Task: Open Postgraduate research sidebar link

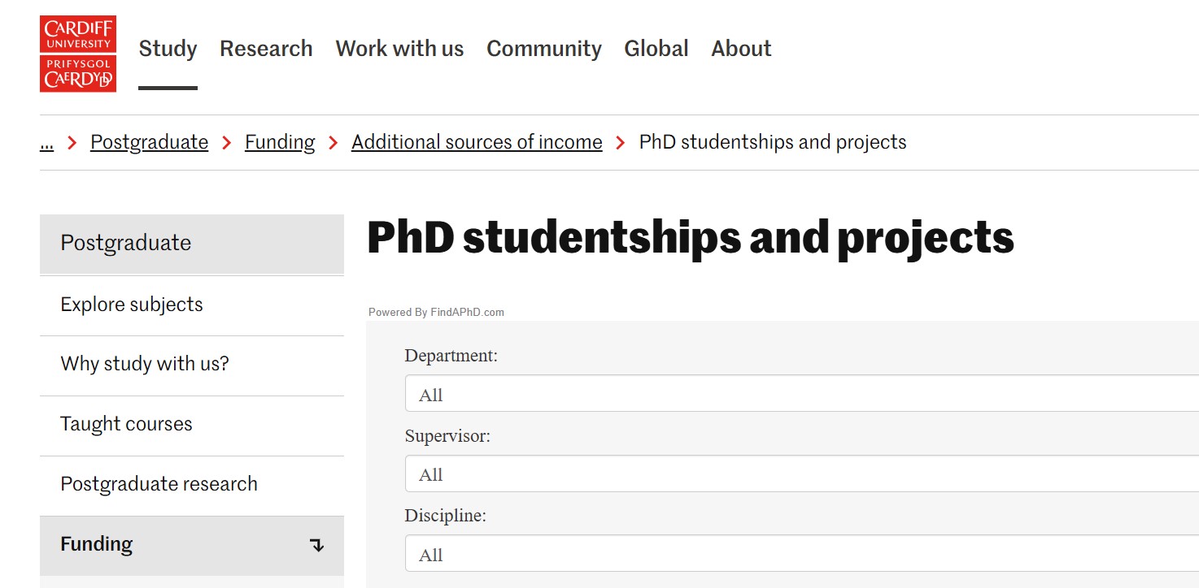Action: [159, 484]
